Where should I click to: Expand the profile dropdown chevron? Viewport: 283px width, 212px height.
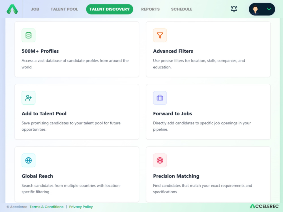pyautogui.click(x=269, y=9)
